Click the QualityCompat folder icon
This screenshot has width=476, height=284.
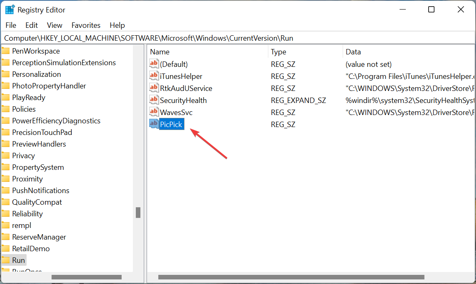click(5, 202)
